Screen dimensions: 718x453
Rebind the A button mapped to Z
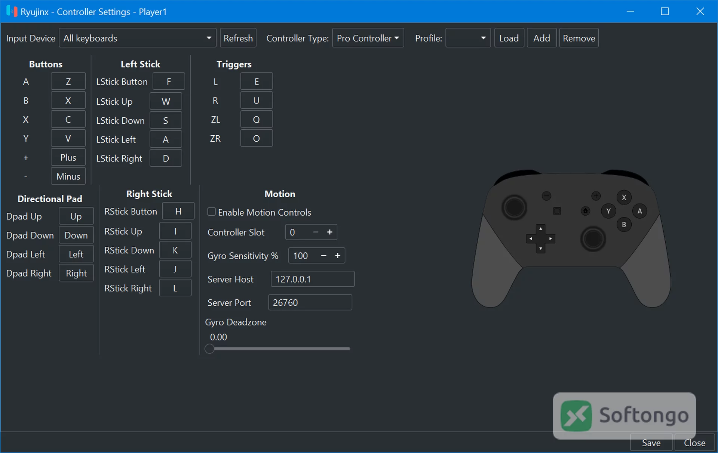[x=68, y=81]
